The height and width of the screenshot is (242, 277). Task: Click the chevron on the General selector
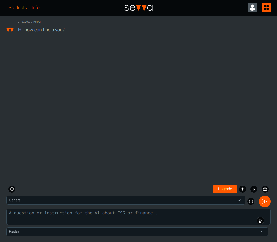tap(239, 200)
